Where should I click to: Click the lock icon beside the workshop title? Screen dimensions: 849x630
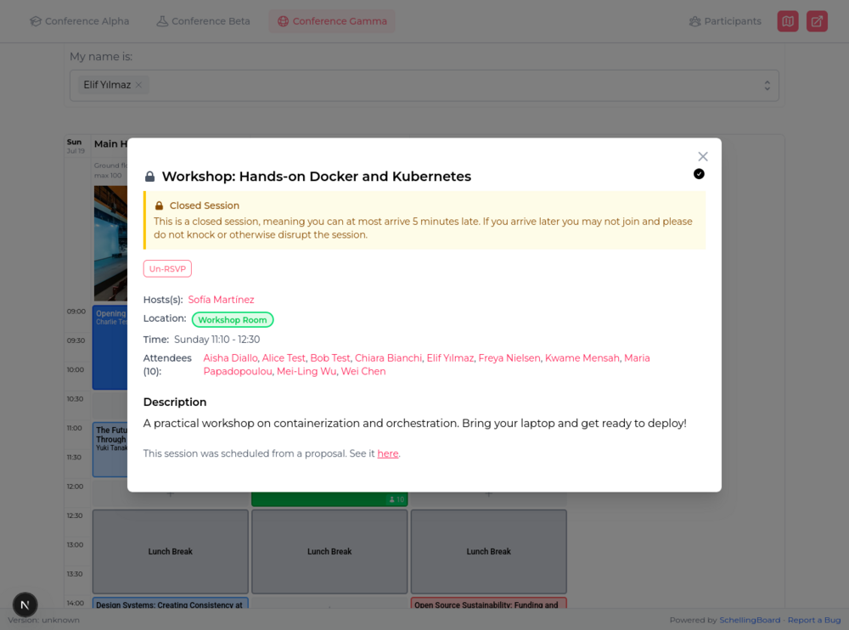coord(150,177)
